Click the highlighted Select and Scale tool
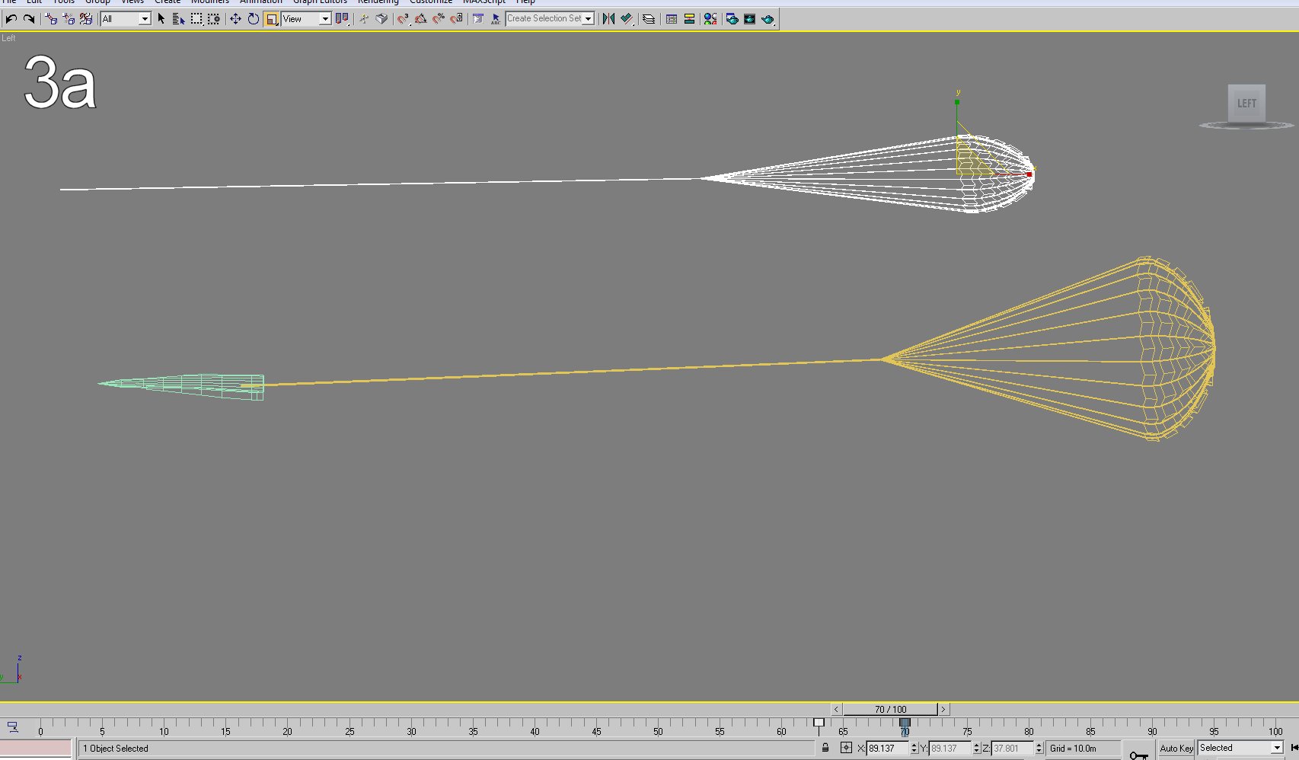The image size is (1299, 760). pyautogui.click(x=272, y=19)
